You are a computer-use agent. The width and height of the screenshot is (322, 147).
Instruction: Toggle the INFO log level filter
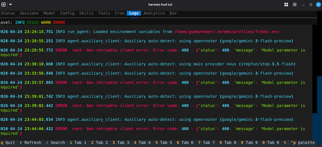(20, 22)
